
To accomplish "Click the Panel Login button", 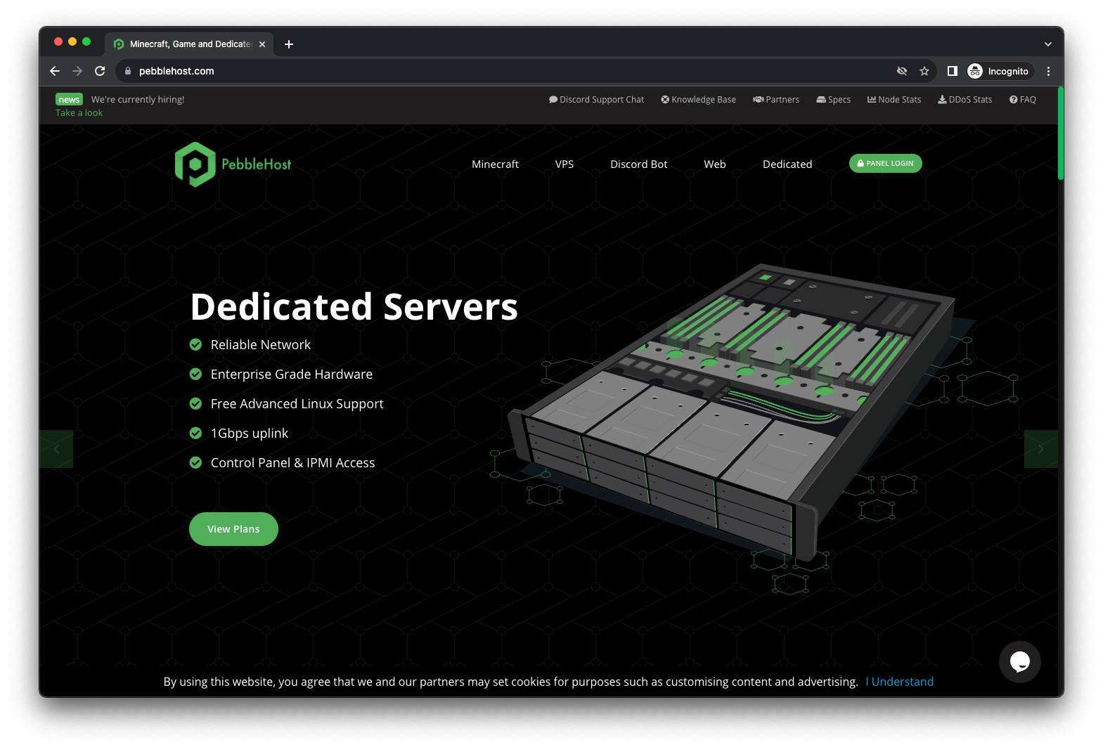I will tap(886, 164).
